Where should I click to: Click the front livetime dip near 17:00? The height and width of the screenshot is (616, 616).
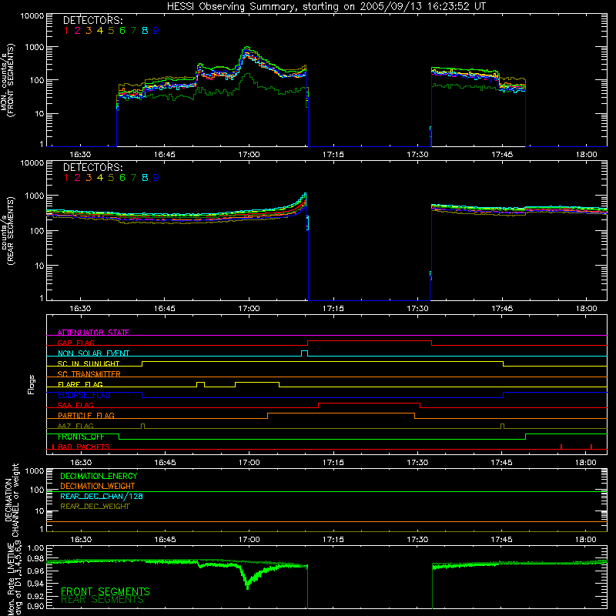[x=247, y=584]
